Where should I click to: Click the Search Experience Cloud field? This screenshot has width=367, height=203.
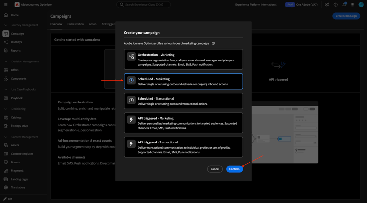[144, 5]
